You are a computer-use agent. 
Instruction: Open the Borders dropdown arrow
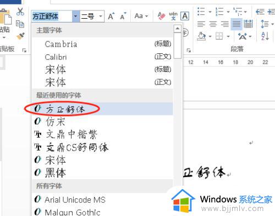click(228, 36)
